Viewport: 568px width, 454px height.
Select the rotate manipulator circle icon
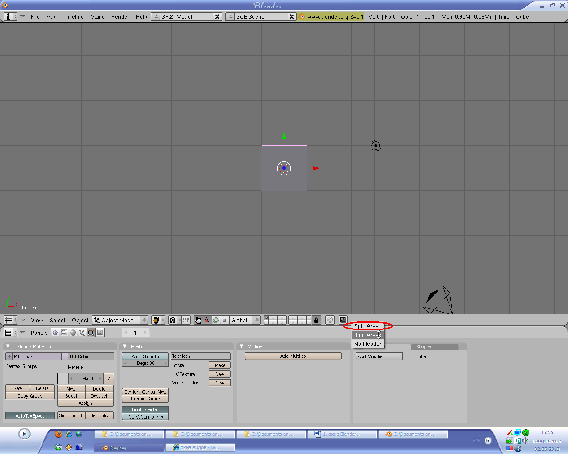coord(216,320)
